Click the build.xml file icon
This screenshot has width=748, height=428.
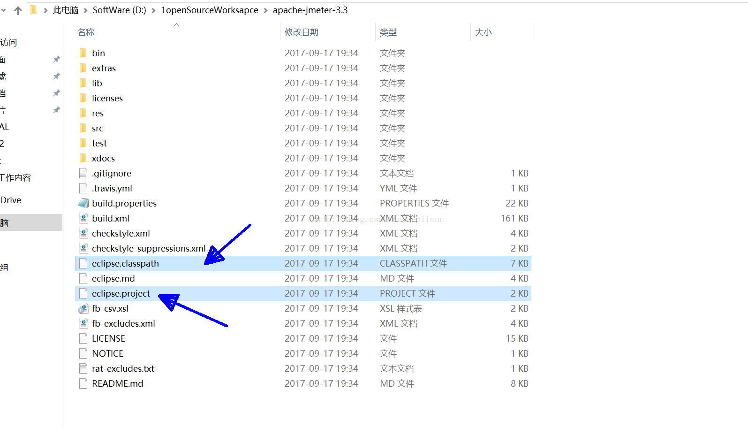click(83, 218)
